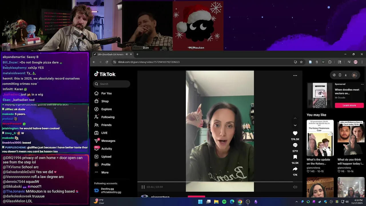This screenshot has height=206, width=366.
Task: Open Chrome three-dot menu
Action: coord(362,62)
